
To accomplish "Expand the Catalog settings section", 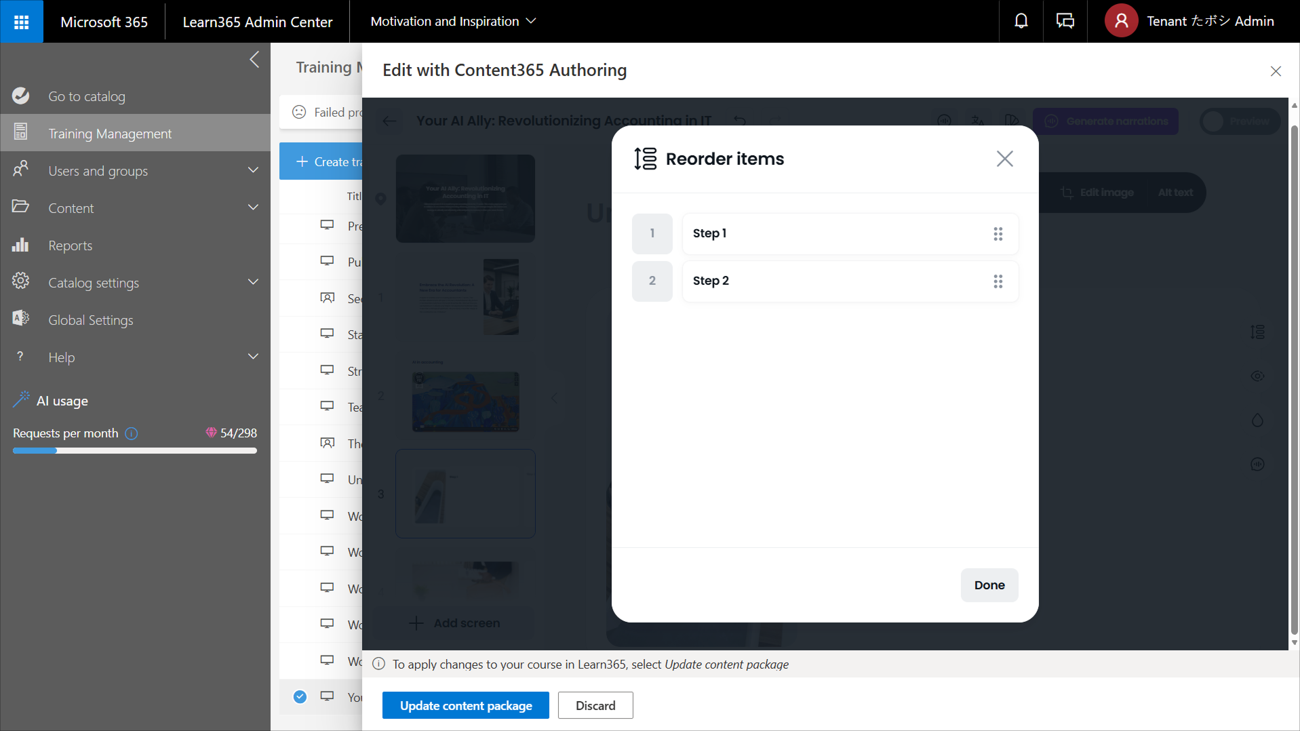I will coord(253,282).
